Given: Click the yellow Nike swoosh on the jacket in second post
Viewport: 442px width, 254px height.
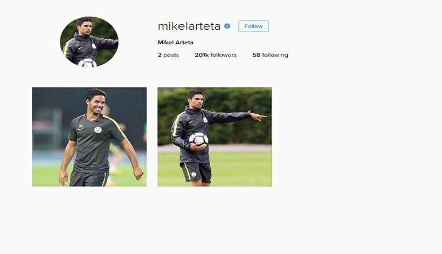Looking at the screenshot, I should (x=192, y=122).
